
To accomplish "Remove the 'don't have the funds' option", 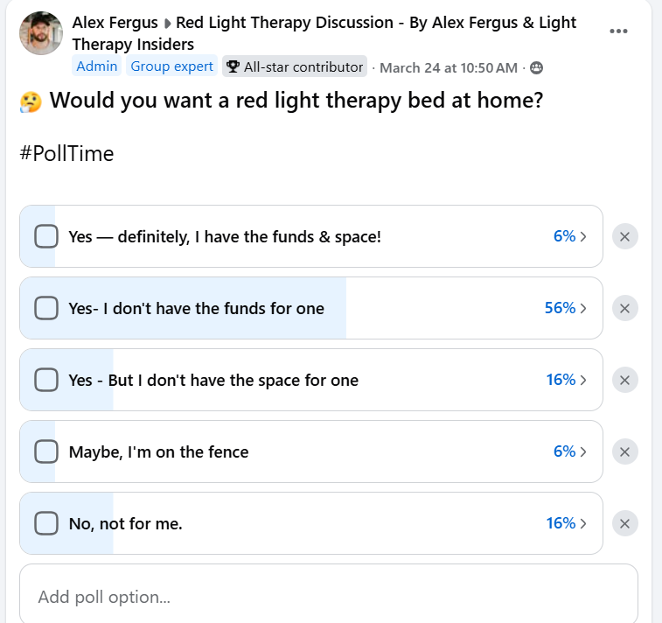I will point(624,308).
